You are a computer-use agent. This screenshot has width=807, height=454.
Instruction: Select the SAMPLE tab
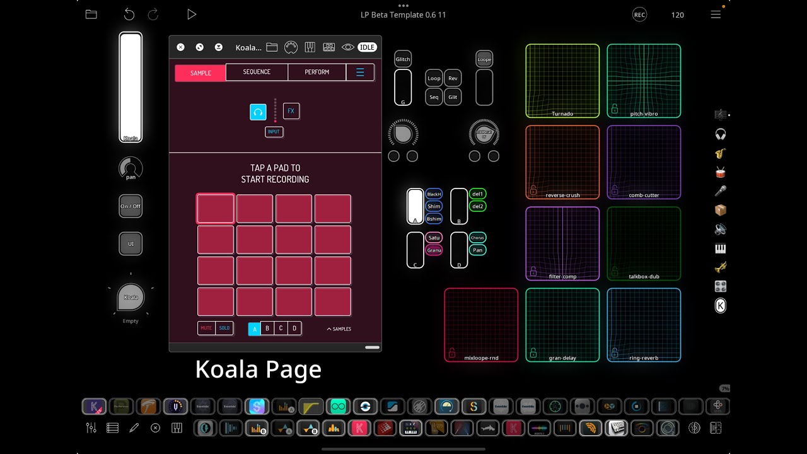(200, 73)
